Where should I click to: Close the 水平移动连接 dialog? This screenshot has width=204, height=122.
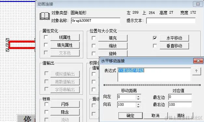(x=198, y=61)
